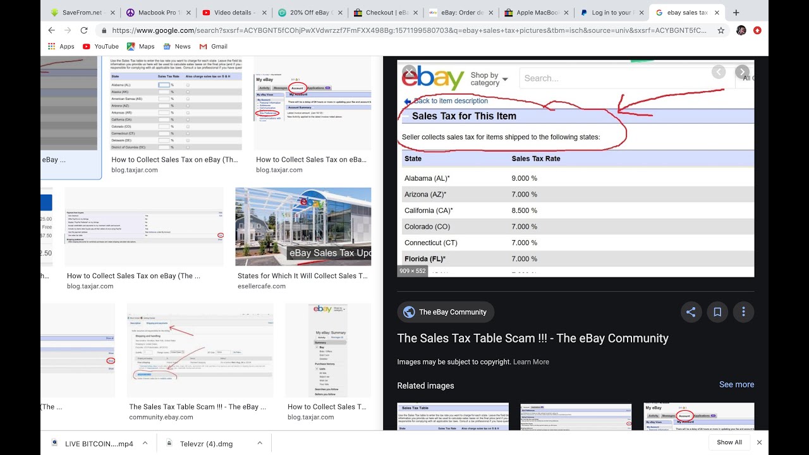Open The eBay Community source chip
This screenshot has height=455, width=809.
[446, 312]
